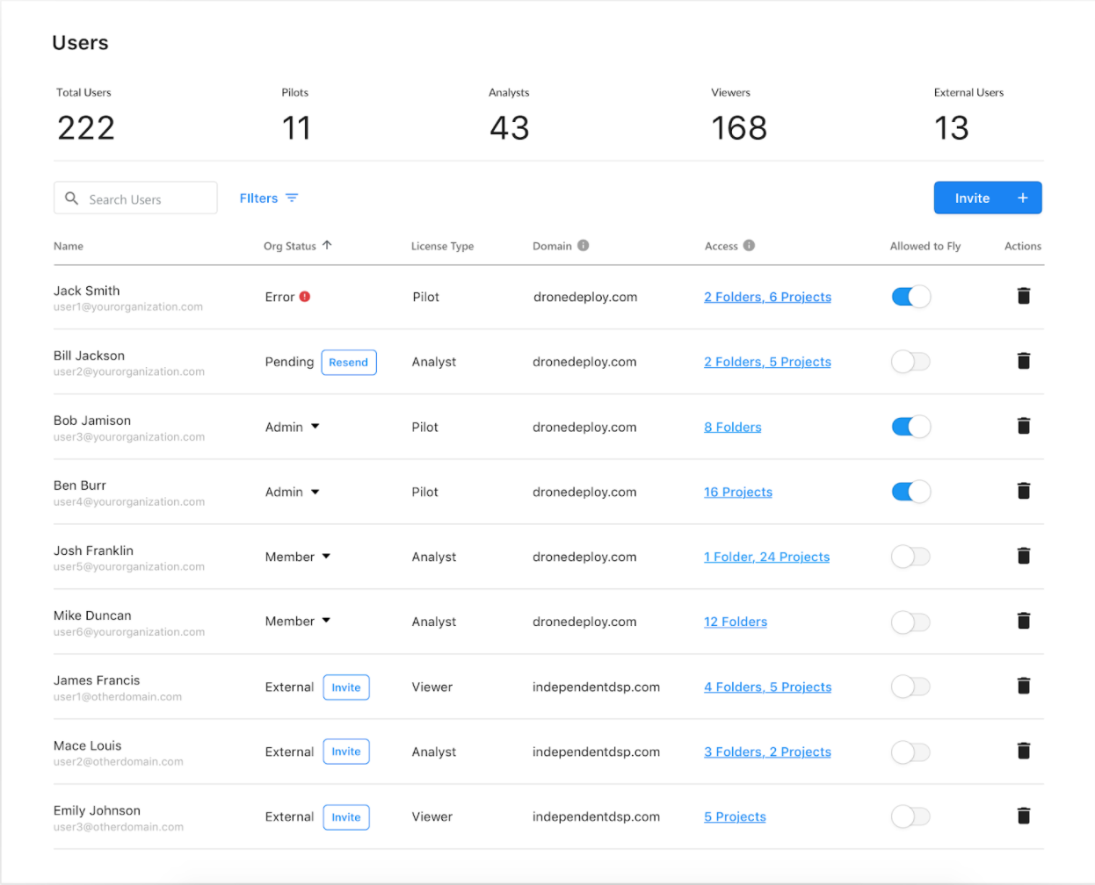1095x885 pixels.
Task: Click Resend for Bill Jackson's pending invite
Action: pos(349,363)
